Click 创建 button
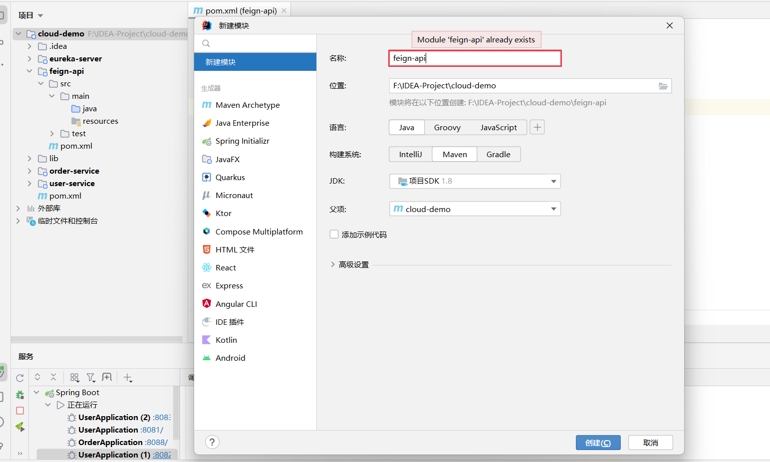Image resolution: width=770 pixels, height=462 pixels. click(x=598, y=443)
